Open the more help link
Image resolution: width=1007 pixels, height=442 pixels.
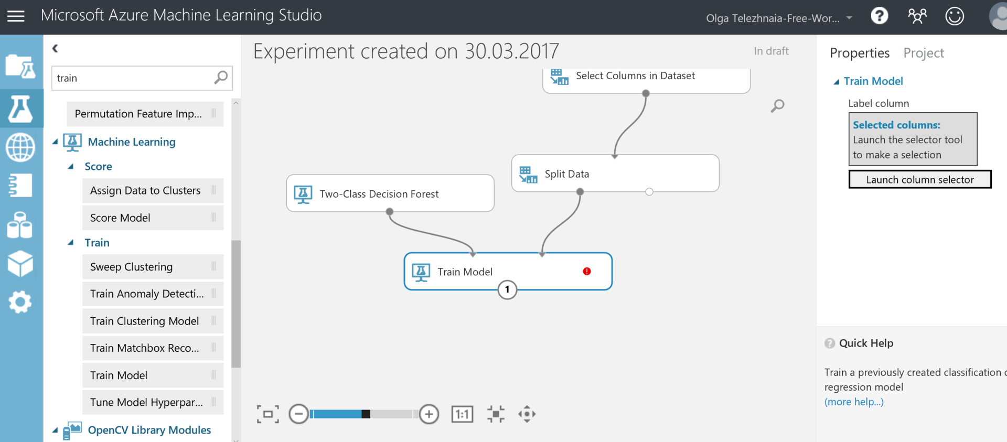click(854, 402)
